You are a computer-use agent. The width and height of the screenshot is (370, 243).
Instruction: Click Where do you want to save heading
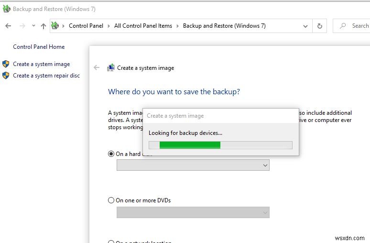pos(174,92)
